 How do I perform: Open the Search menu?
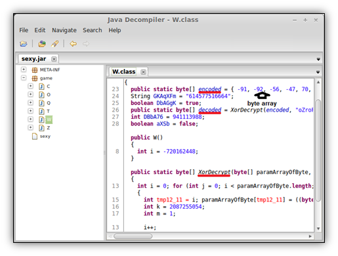(93, 30)
